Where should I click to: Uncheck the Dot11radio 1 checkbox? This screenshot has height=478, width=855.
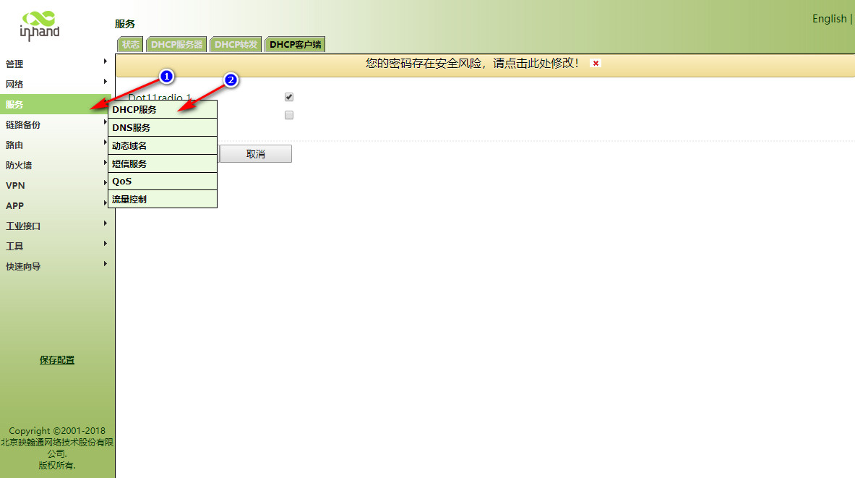(x=289, y=97)
